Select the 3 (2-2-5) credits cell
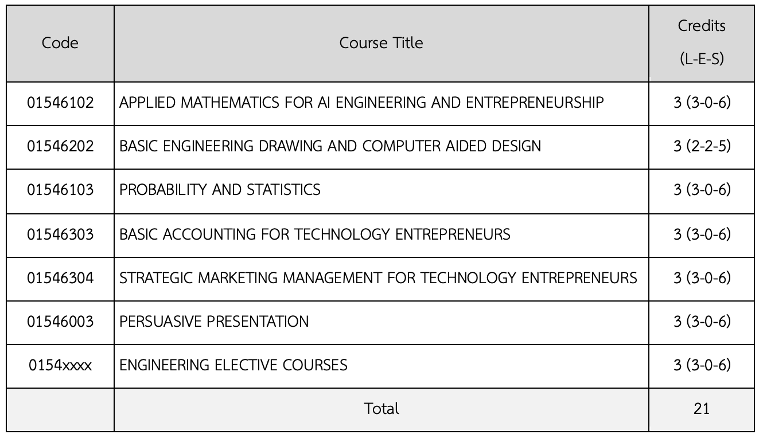Viewport: 763px width, 438px height. point(702,146)
